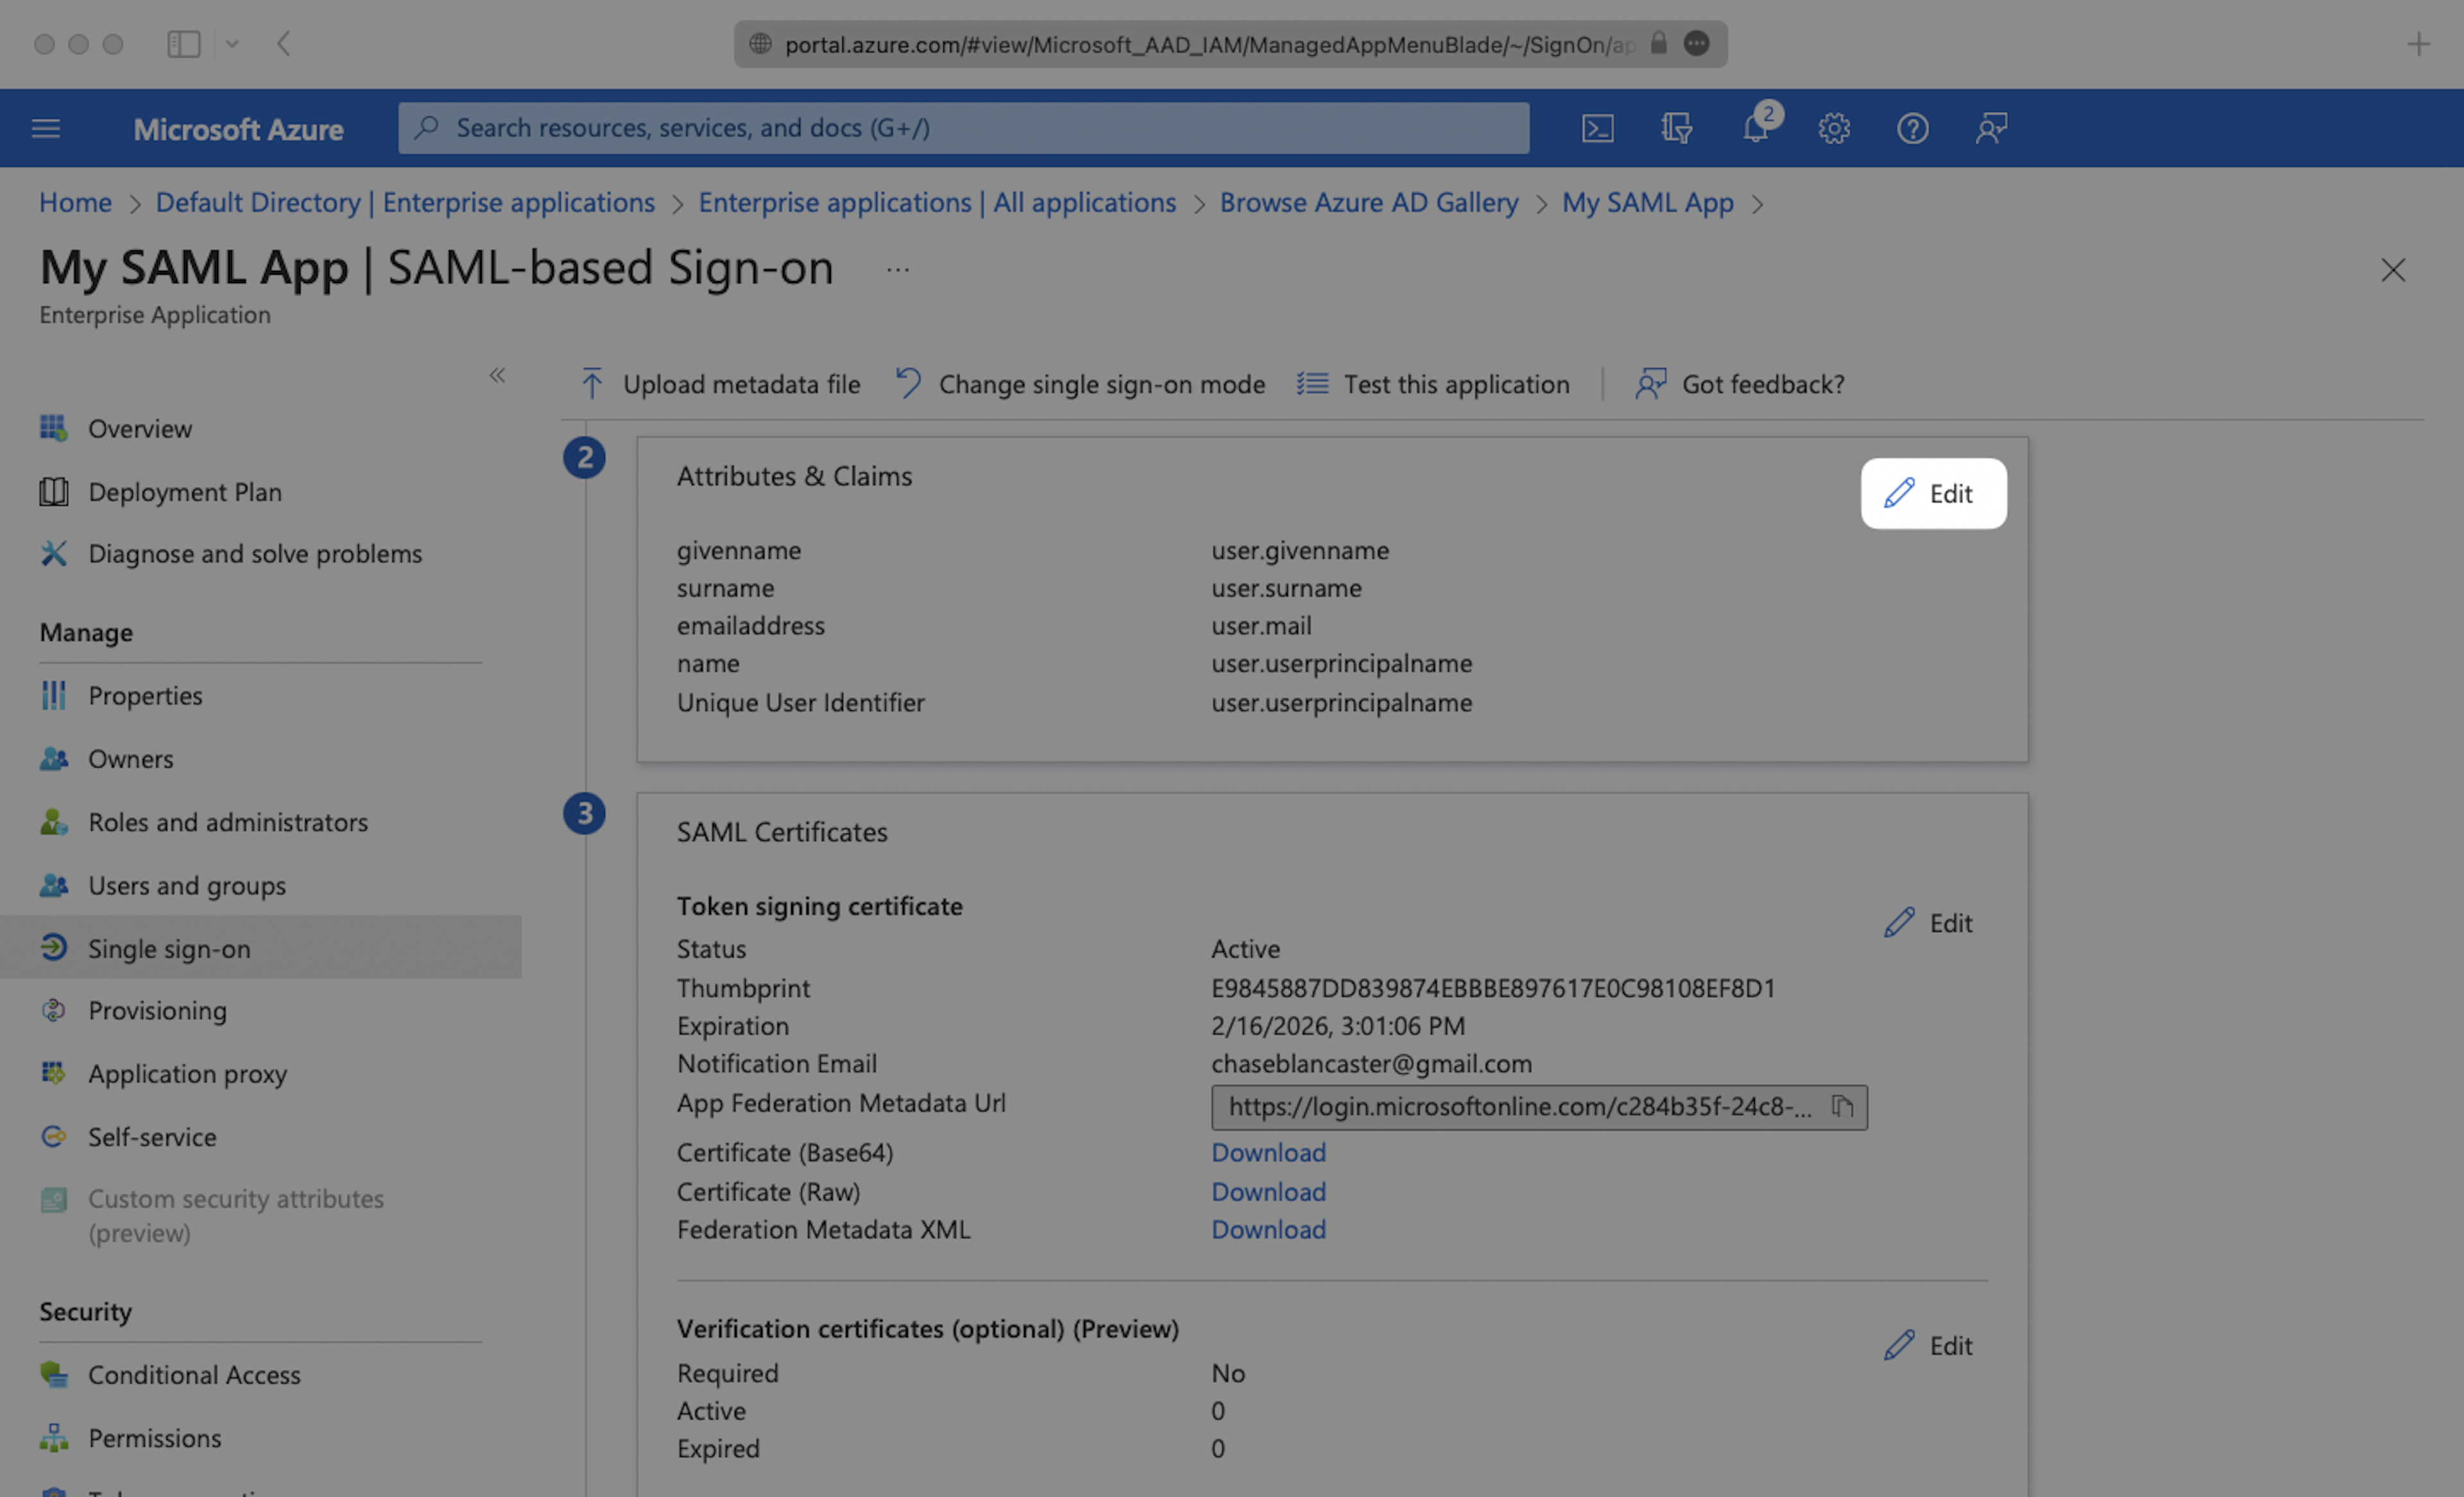Open the ellipsis more options menu

[897, 270]
